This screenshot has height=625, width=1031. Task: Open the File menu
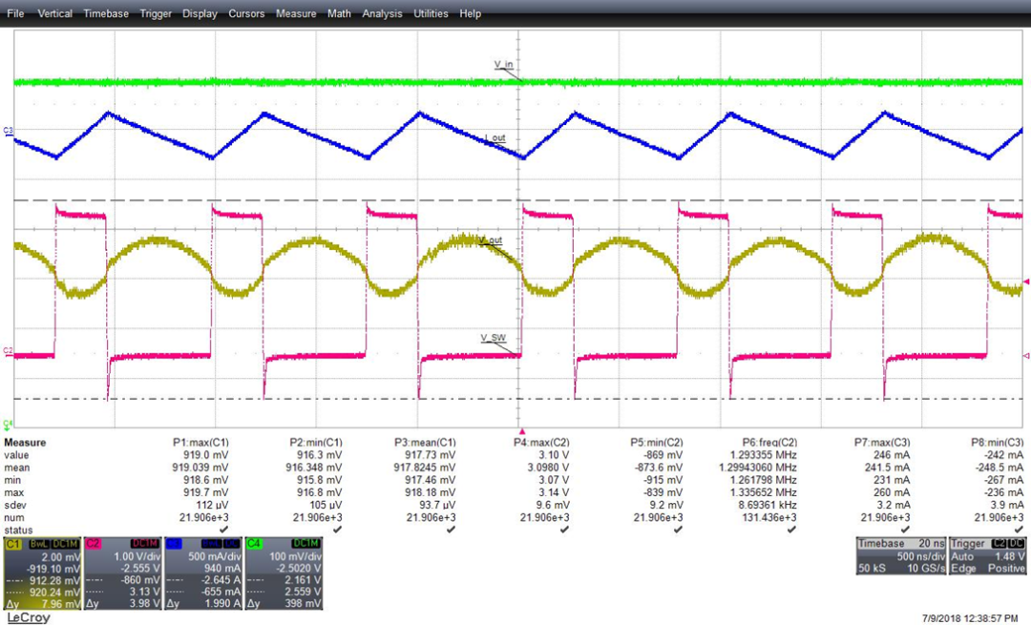click(15, 14)
